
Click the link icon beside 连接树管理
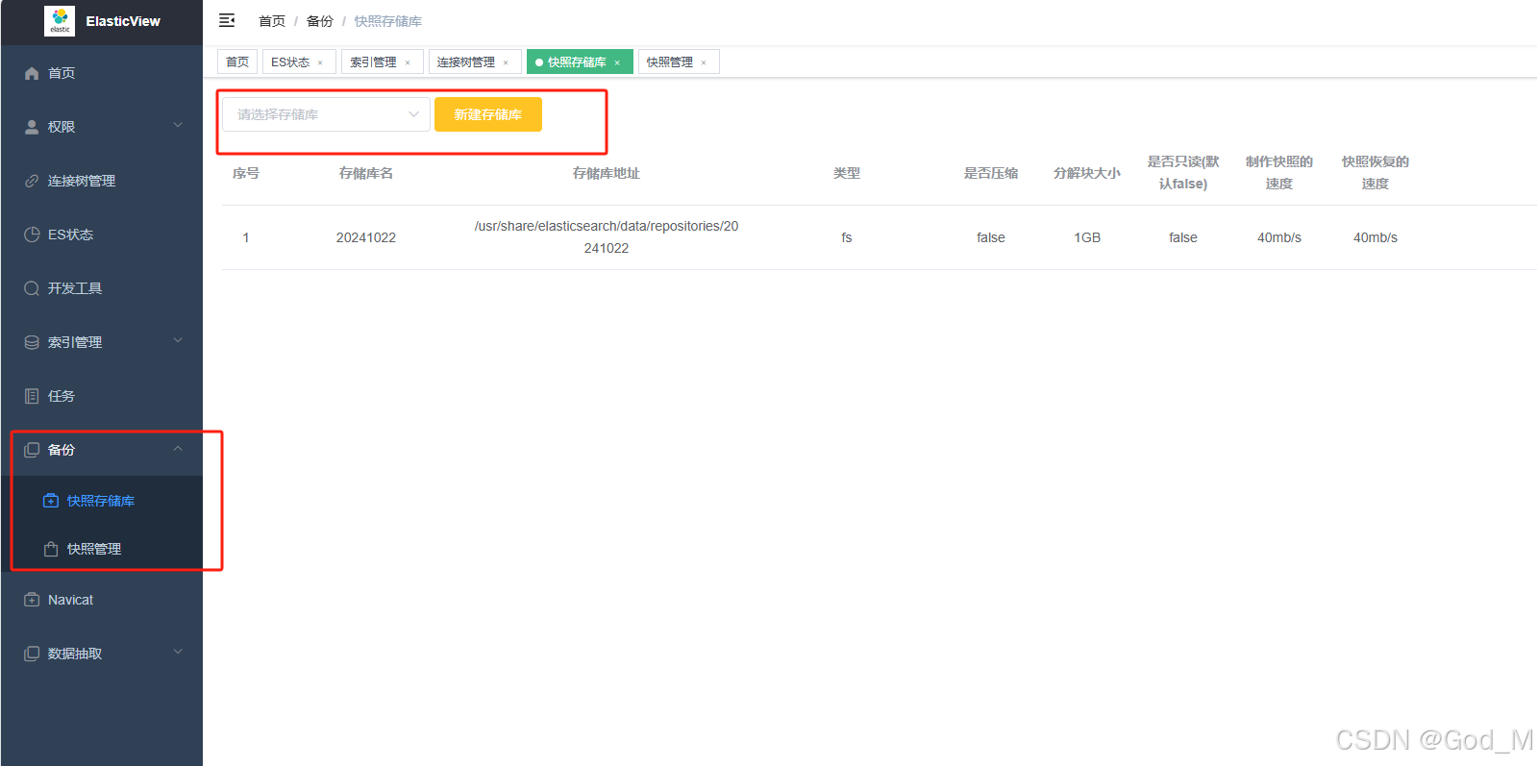(32, 181)
